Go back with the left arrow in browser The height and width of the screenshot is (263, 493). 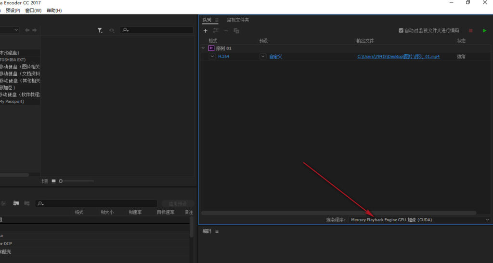27,30
